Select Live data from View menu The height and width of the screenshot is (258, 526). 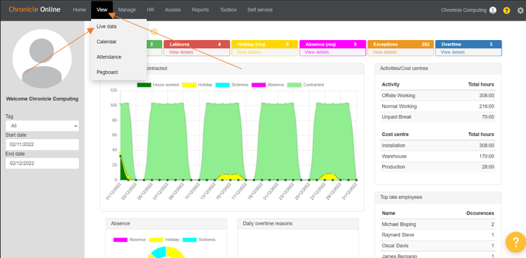[106, 27]
